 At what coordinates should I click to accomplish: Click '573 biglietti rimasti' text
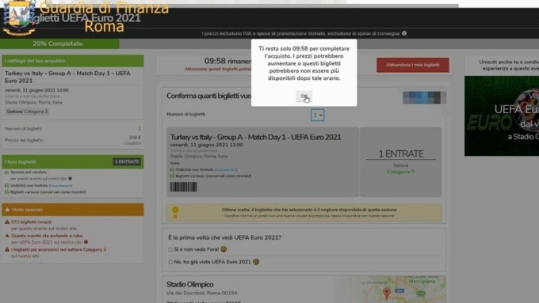(31, 222)
